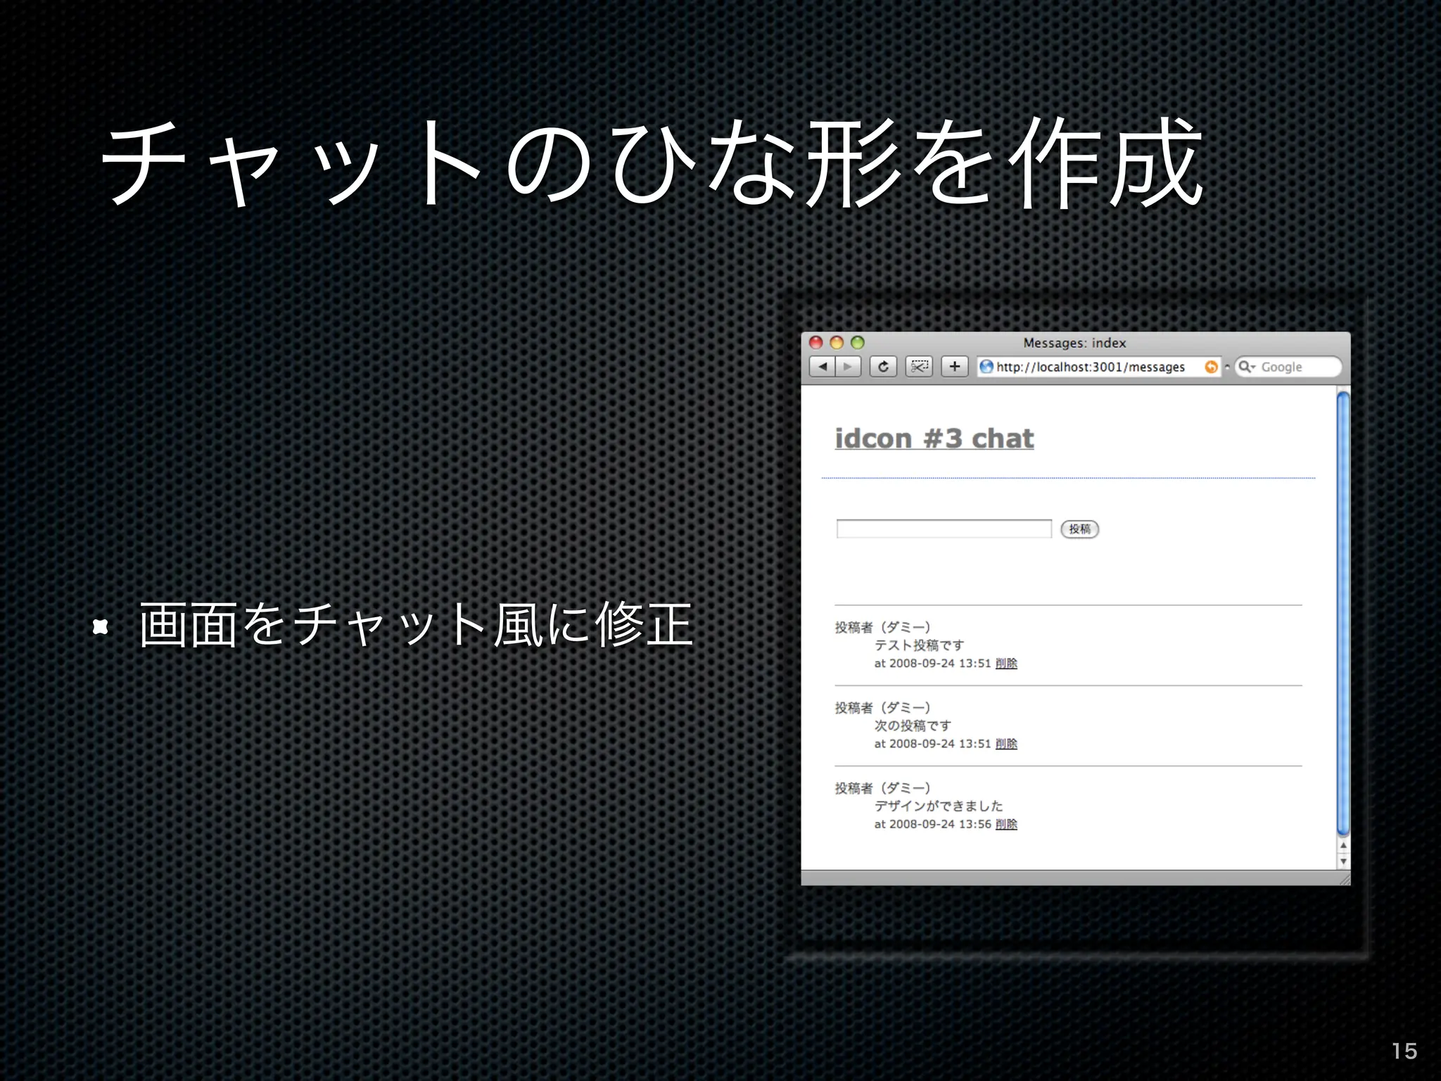Click the slide title チャットのひな形を作成

[x=652, y=163]
